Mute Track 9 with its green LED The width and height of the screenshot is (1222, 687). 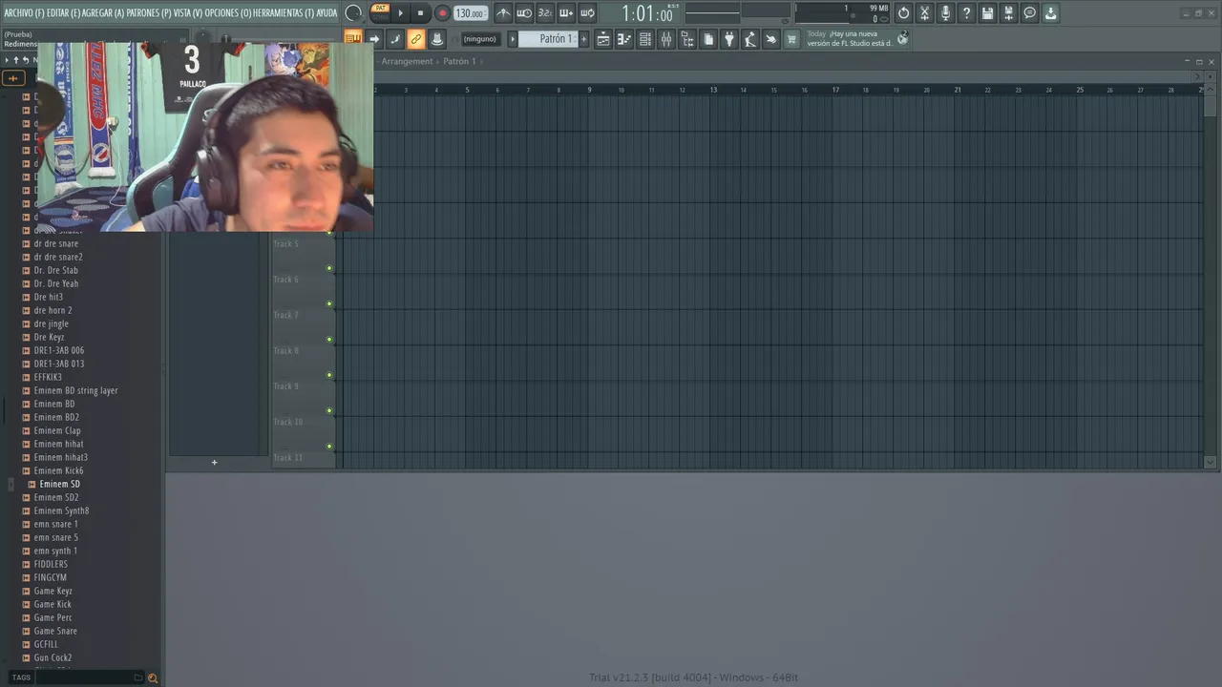point(329,411)
